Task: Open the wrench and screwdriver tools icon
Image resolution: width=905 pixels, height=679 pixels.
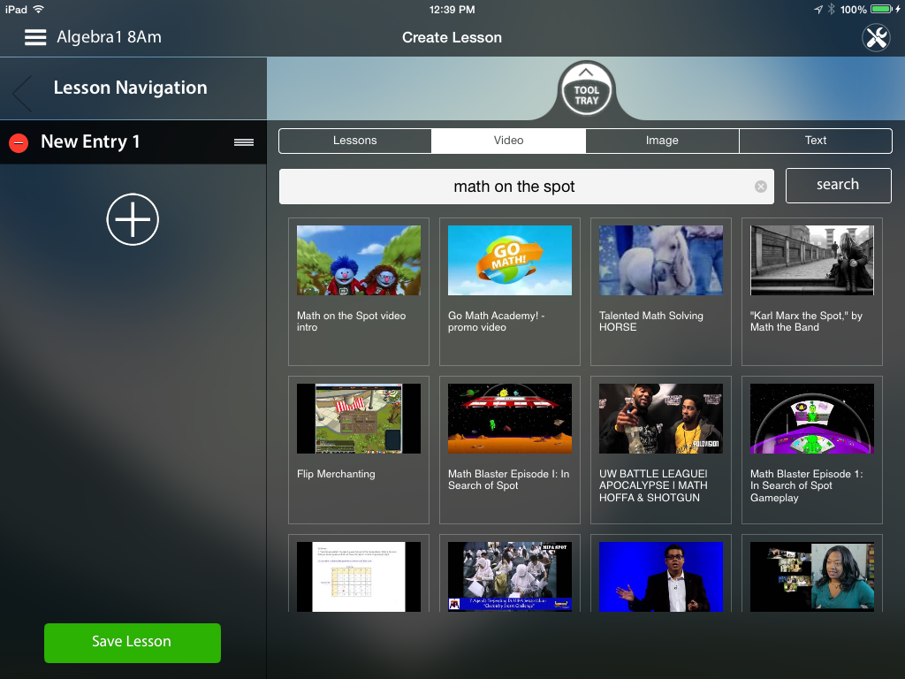Action: [x=876, y=38]
